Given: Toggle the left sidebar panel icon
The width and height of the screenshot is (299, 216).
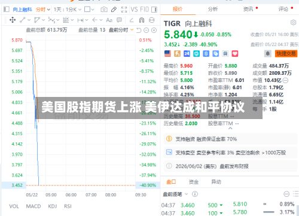Looking at the screenshot, I should pyautogui.click(x=7, y=9).
